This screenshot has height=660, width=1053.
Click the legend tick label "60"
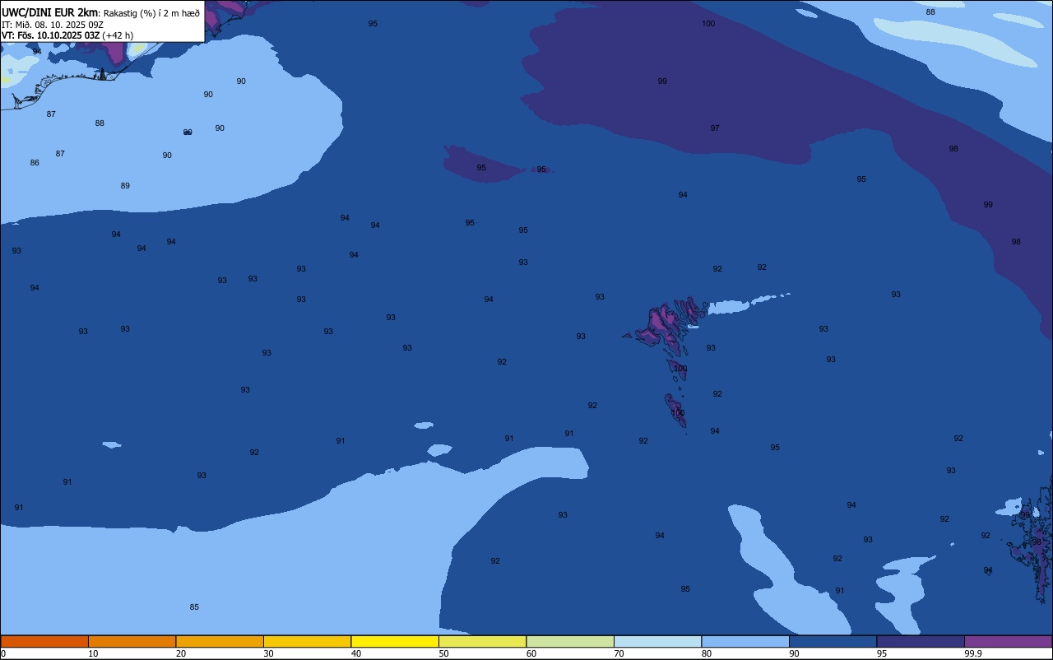[x=531, y=653]
